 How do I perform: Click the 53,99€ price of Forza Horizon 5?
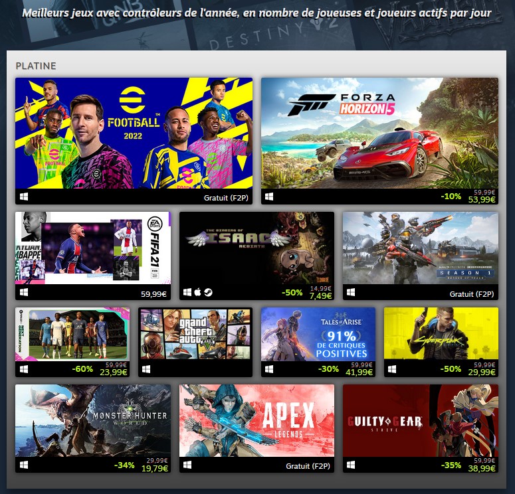[x=482, y=200]
